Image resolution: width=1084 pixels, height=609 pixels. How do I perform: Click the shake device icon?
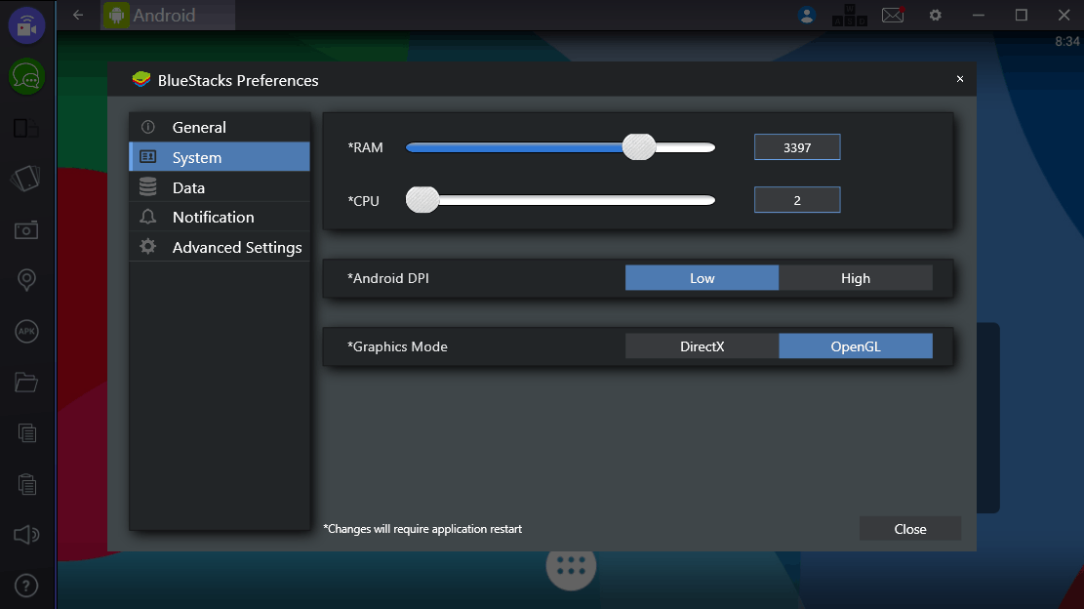[26, 179]
